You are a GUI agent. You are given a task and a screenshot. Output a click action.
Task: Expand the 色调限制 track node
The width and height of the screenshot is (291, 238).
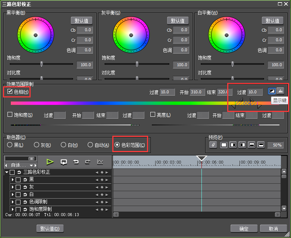point(13,202)
